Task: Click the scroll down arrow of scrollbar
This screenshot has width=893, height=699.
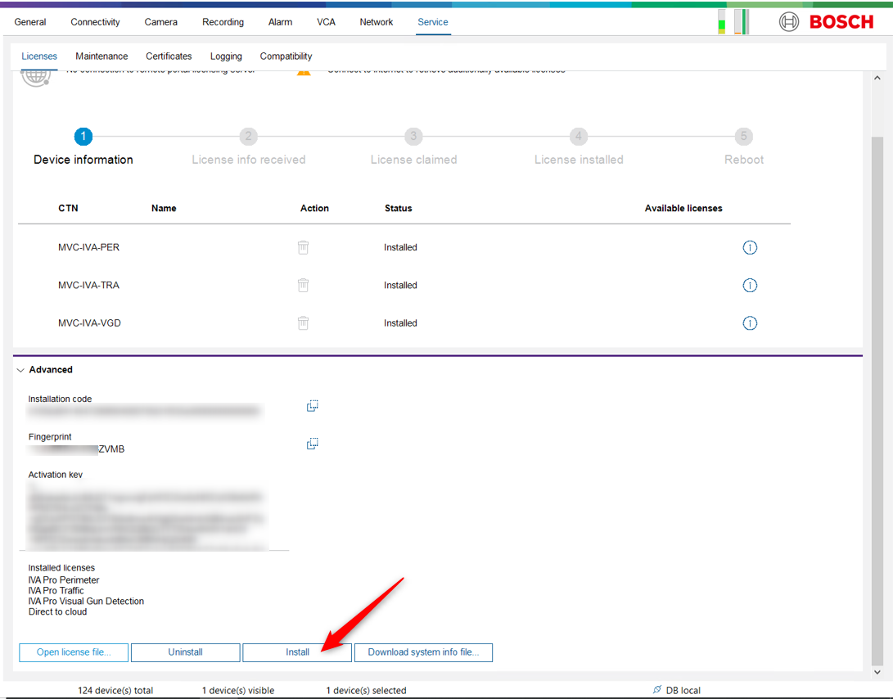Action: click(877, 672)
